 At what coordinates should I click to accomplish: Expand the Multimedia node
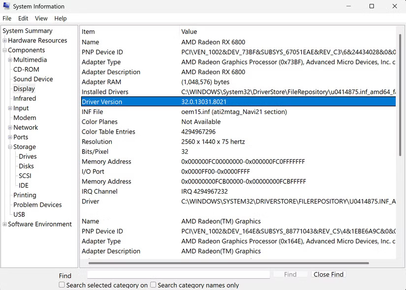[9, 59]
